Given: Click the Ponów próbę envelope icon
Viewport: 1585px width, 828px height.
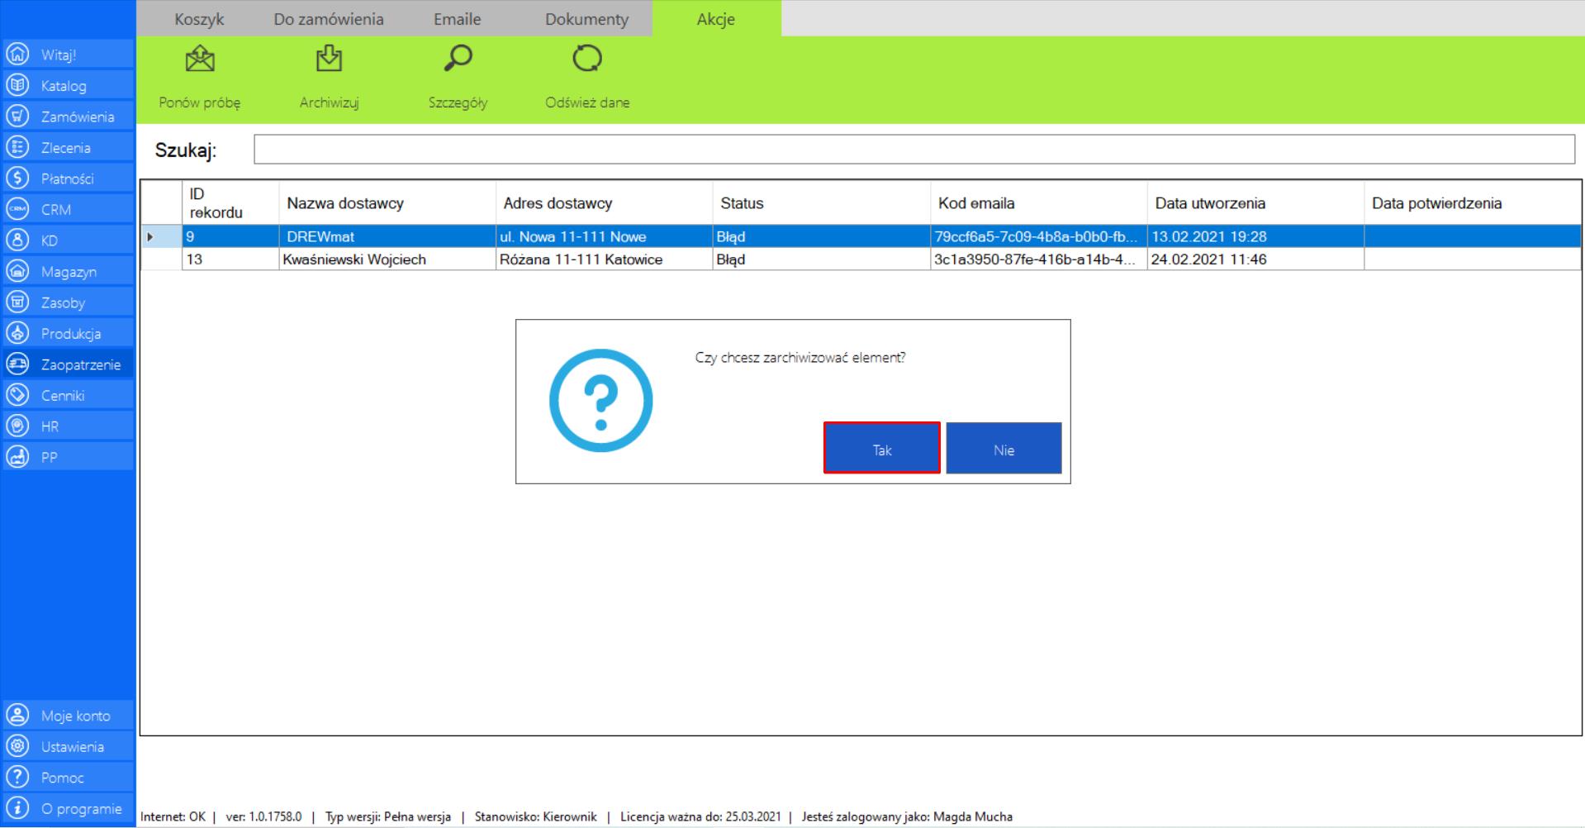Looking at the screenshot, I should tap(200, 59).
